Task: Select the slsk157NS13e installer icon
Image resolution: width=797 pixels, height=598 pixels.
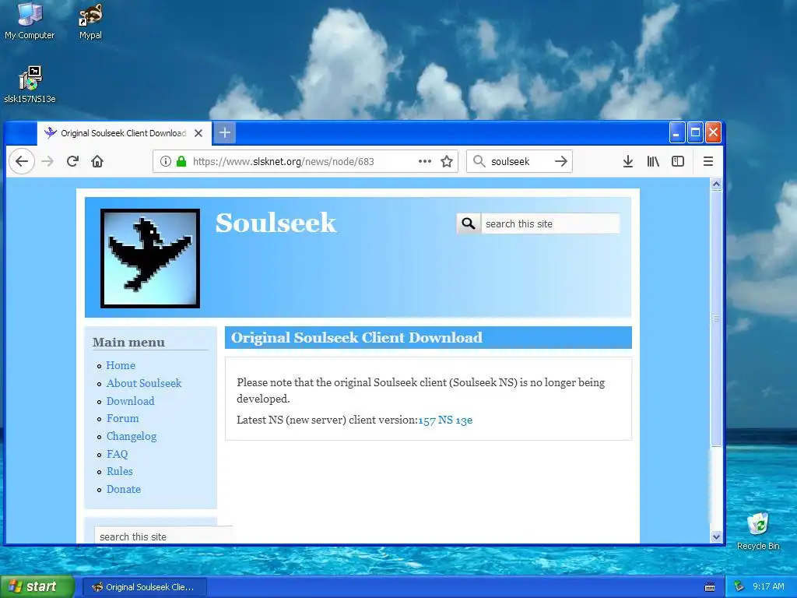Action: pos(30,84)
